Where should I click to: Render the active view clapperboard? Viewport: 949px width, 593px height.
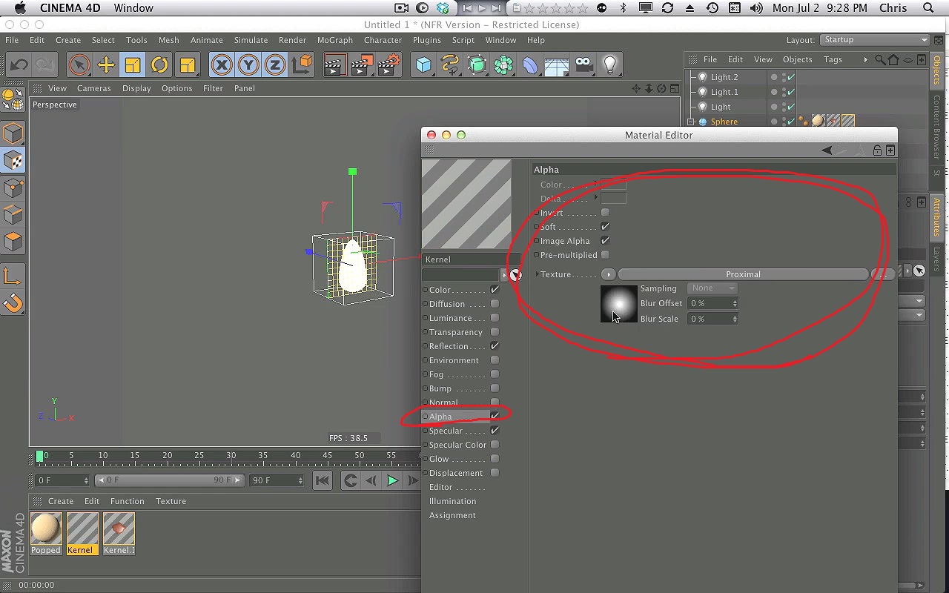(334, 65)
